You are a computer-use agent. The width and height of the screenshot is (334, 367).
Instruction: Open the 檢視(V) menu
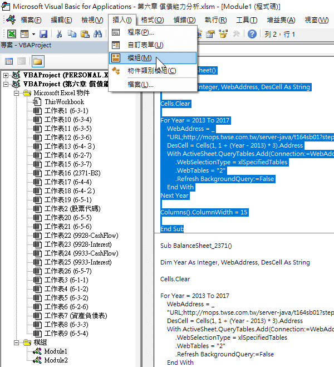92,20
